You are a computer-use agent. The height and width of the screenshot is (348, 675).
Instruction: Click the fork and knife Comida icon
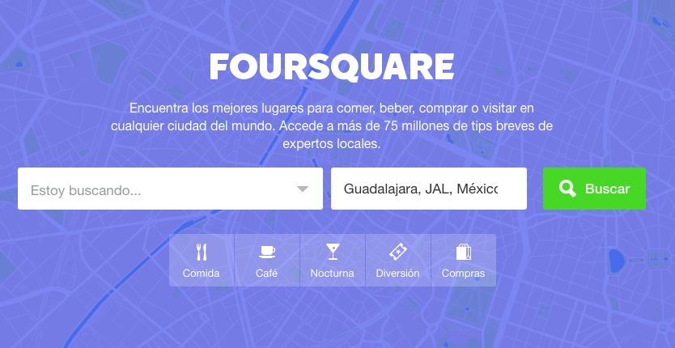click(202, 252)
